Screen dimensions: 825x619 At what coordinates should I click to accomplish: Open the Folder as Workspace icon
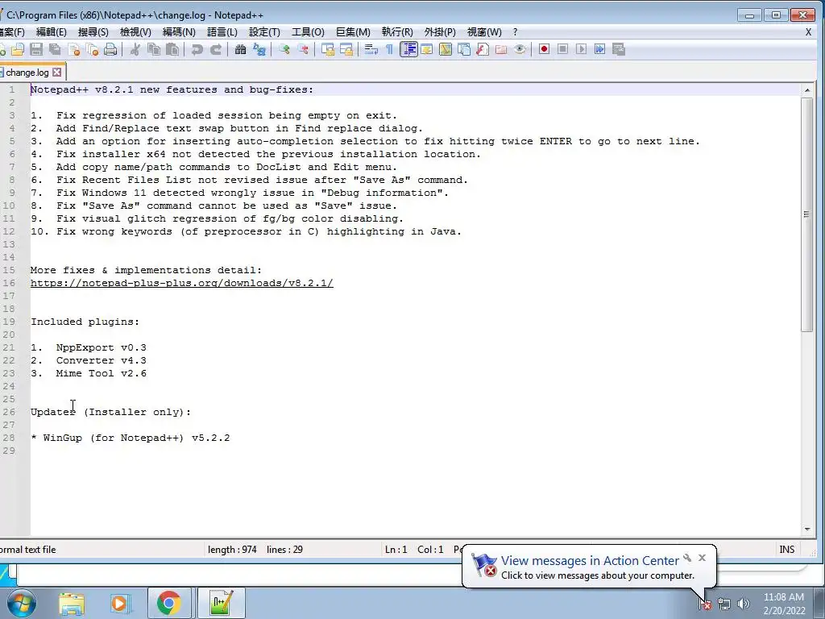click(x=501, y=49)
